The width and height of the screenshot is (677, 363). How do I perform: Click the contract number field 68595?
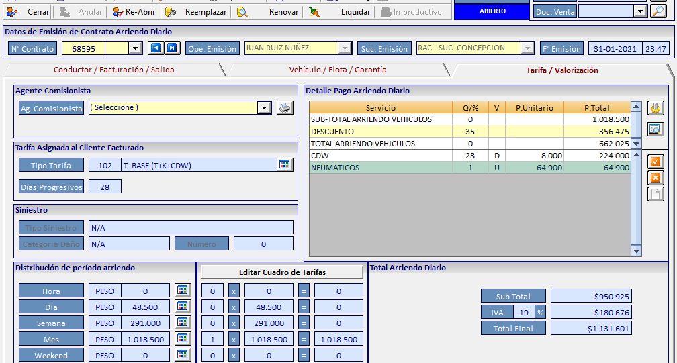[84, 48]
